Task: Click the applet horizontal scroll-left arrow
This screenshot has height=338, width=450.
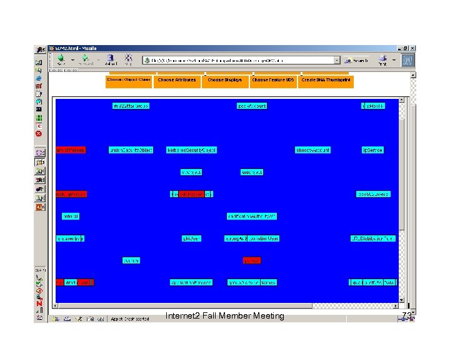Action: 55,306
